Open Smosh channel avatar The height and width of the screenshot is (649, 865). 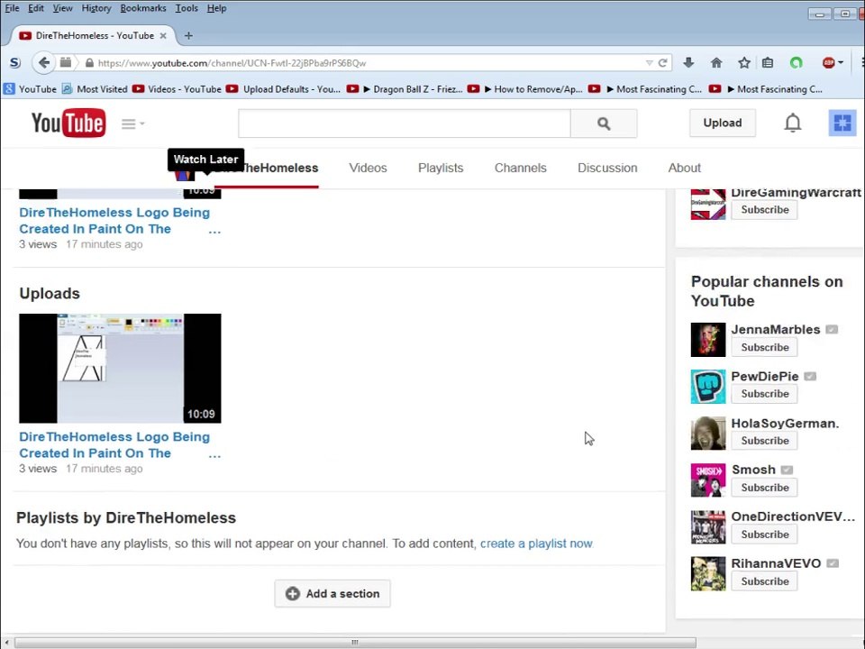pyautogui.click(x=708, y=480)
